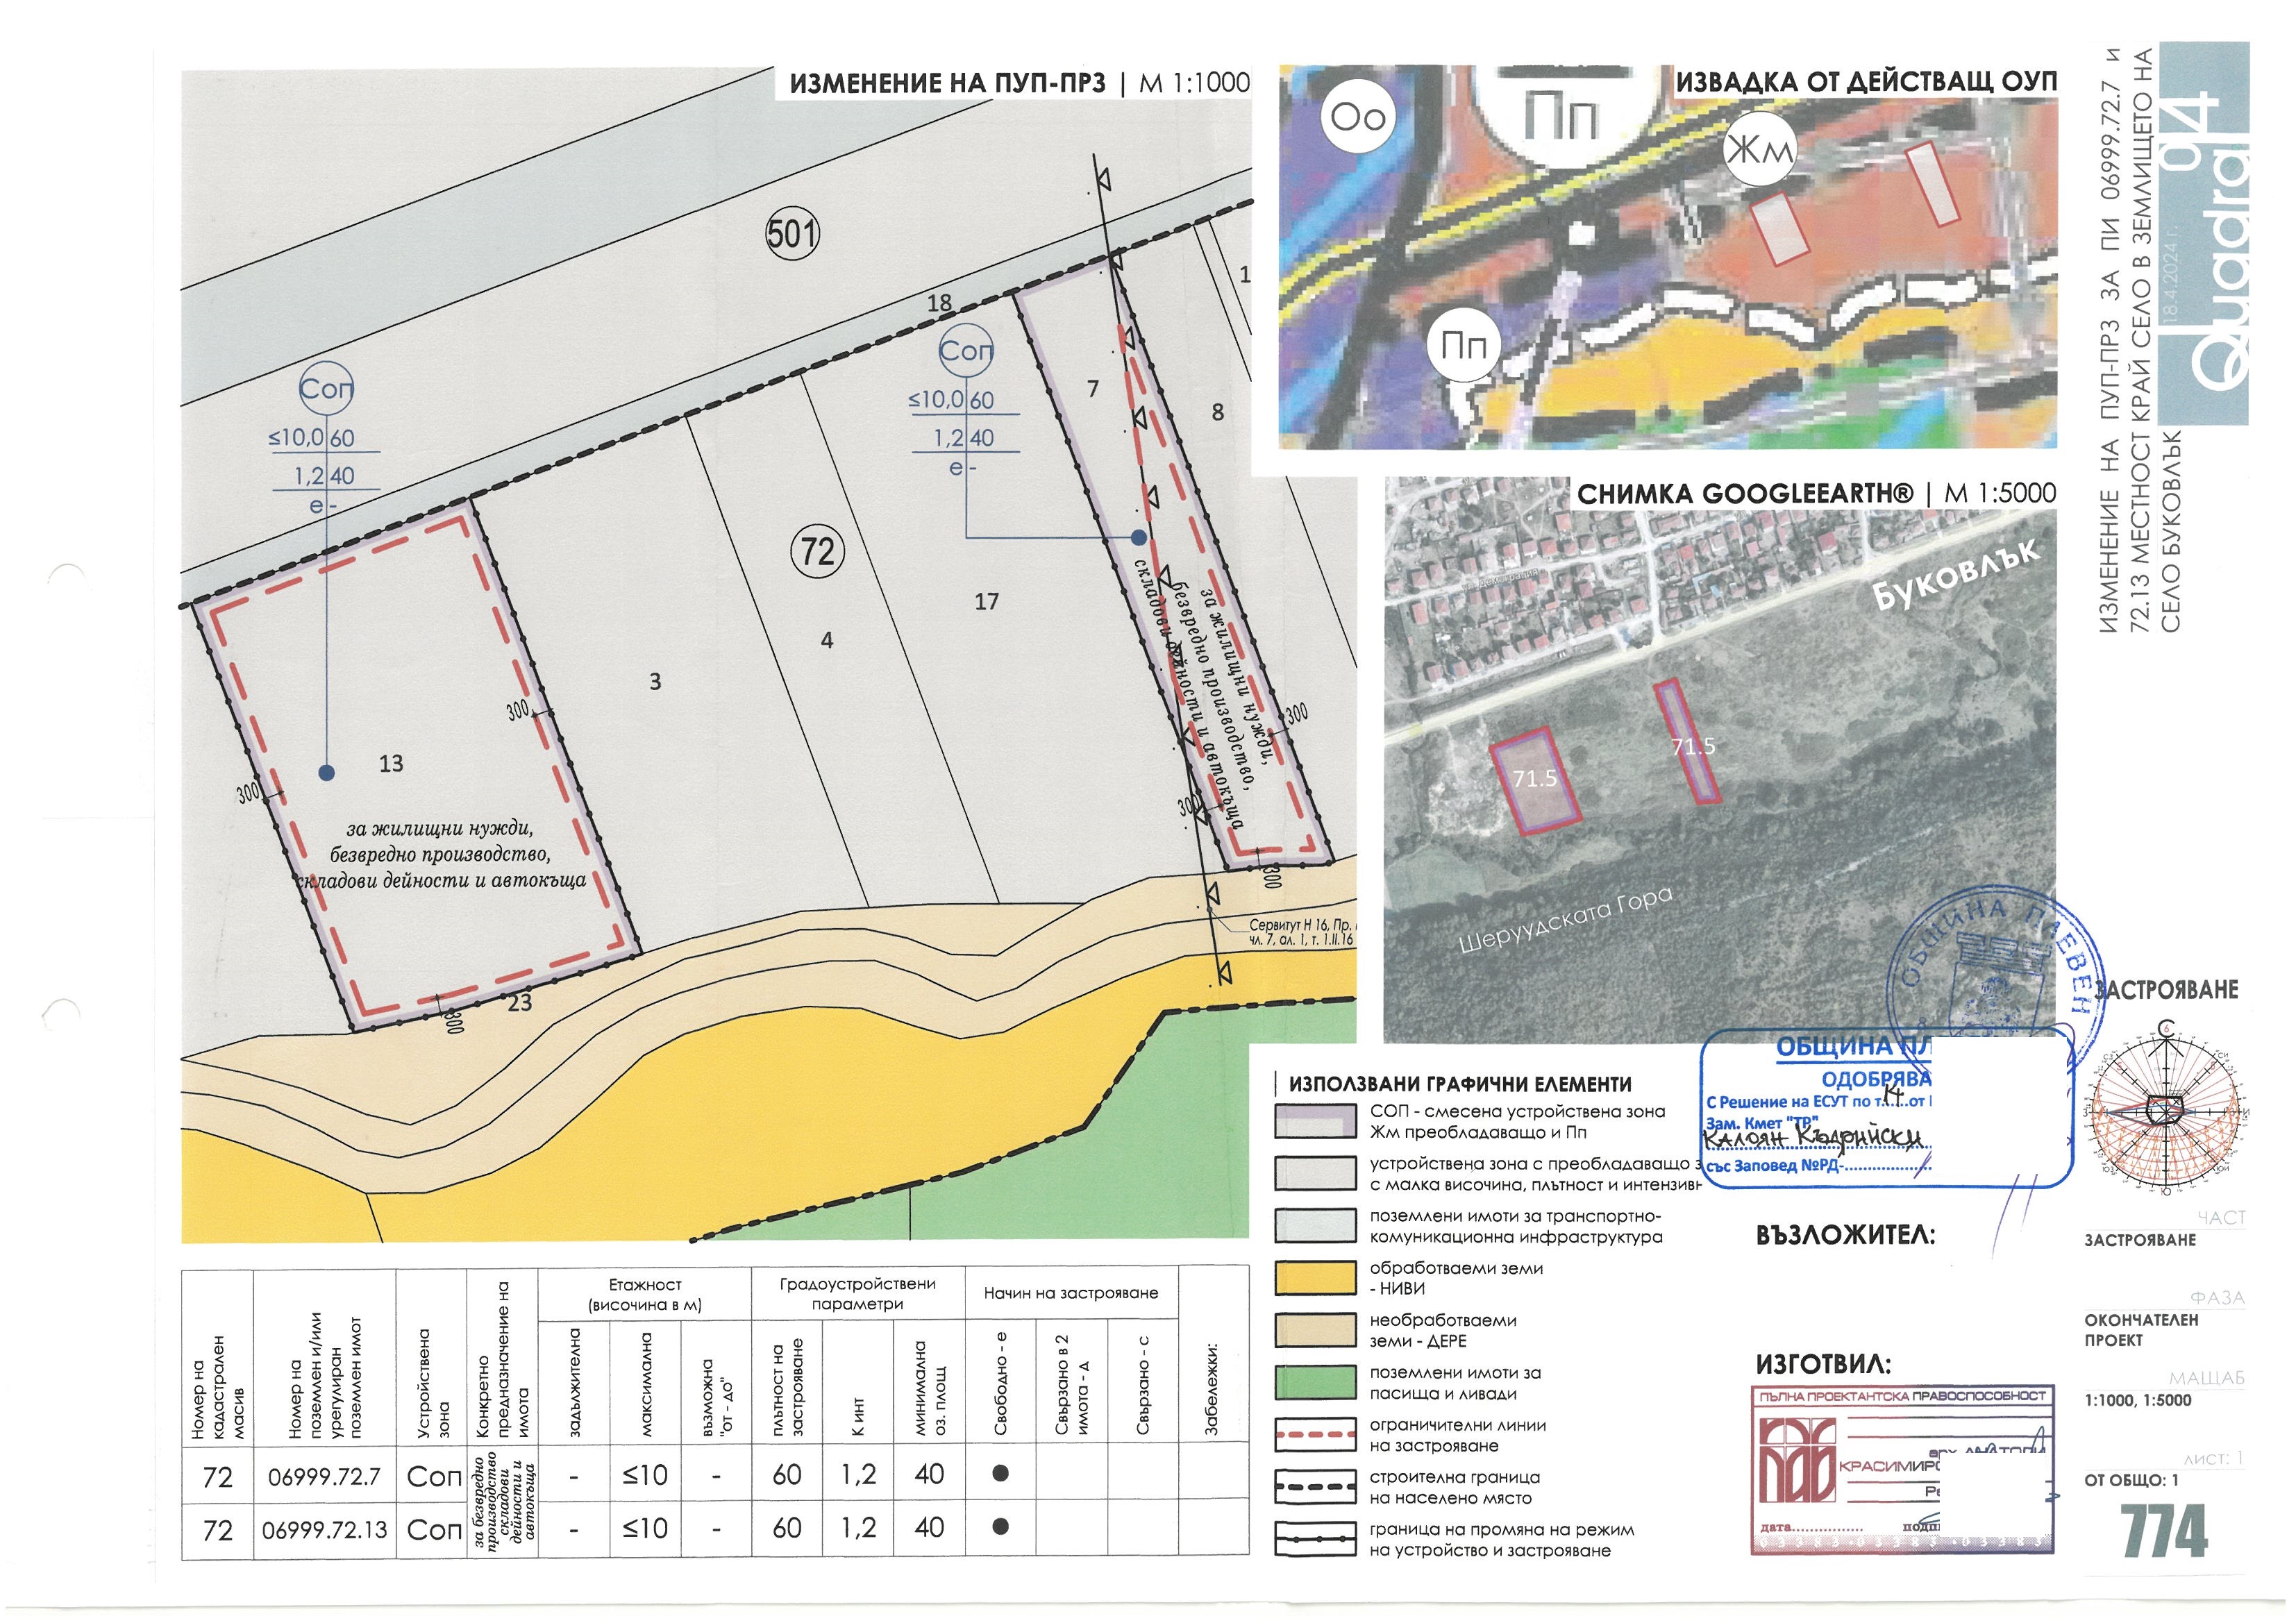Click the Свободно dot in row 06999.72.7

pyautogui.click(x=1000, y=1473)
